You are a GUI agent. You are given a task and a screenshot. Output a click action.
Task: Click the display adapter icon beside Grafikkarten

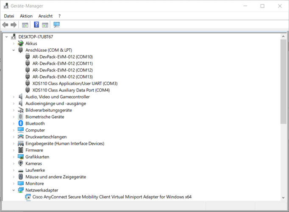[x=21, y=157]
